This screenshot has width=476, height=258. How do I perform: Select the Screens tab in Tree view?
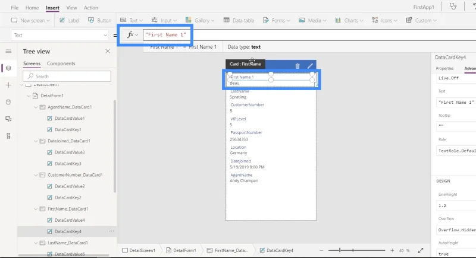(32, 63)
